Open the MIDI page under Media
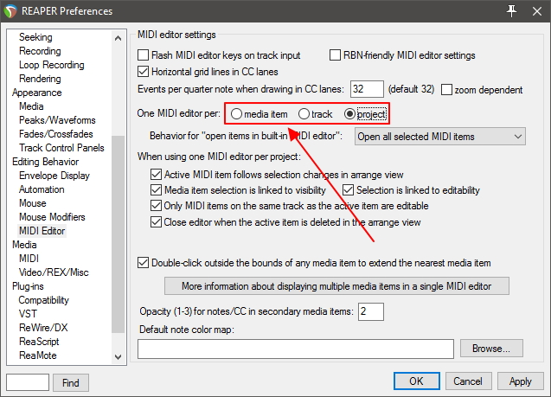 [x=29, y=259]
